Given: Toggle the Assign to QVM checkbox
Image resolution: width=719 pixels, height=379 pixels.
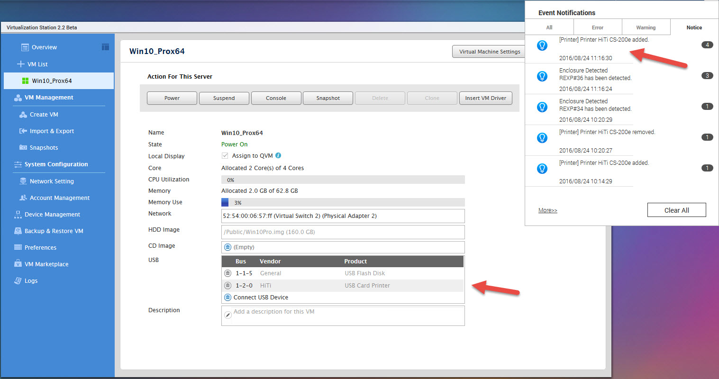Looking at the screenshot, I should pyautogui.click(x=225, y=155).
